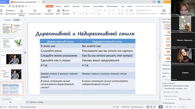Expand the Раздел dropdown arrow
Viewport: 195px width, 109px height.
(70, 14)
